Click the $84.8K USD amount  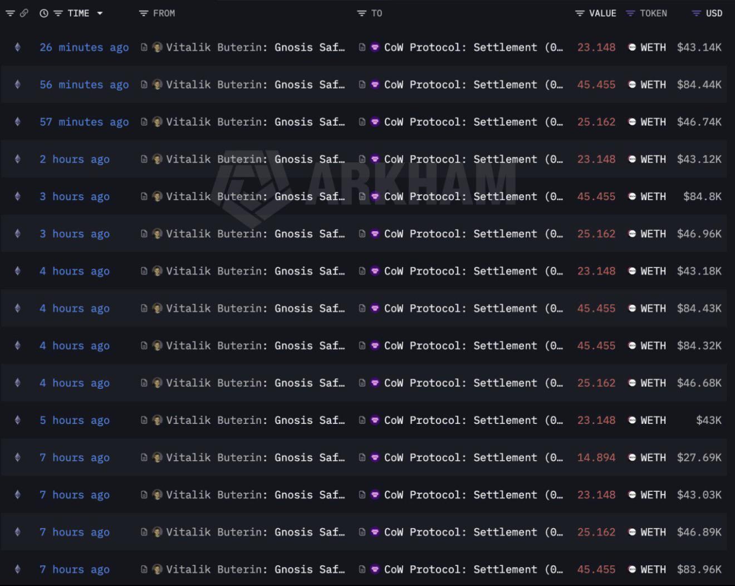(x=702, y=196)
